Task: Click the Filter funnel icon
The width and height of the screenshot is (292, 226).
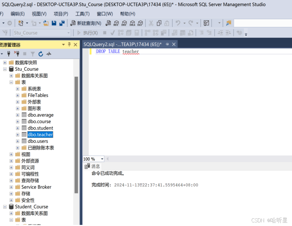Action: pyautogui.click(x=33, y=54)
